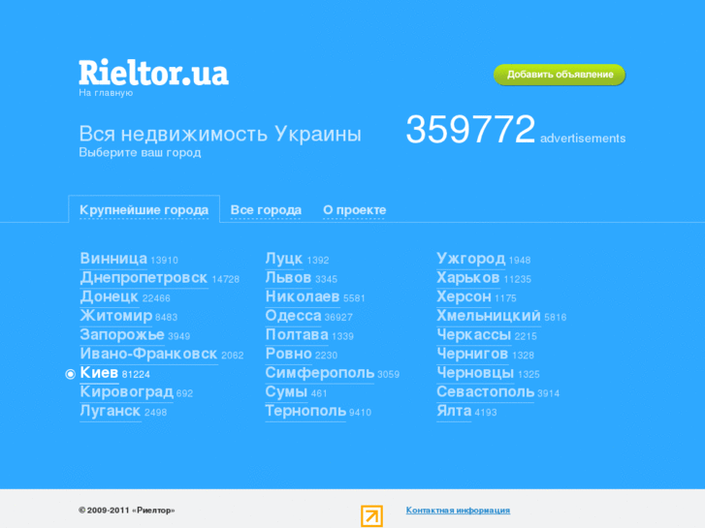
Task: Open Ивано-Франковск listings
Action: (148, 354)
